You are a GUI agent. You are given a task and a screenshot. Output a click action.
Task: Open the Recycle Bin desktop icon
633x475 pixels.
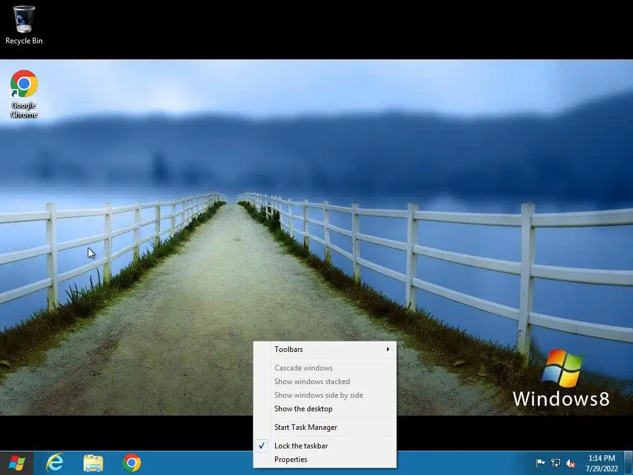pyautogui.click(x=24, y=25)
